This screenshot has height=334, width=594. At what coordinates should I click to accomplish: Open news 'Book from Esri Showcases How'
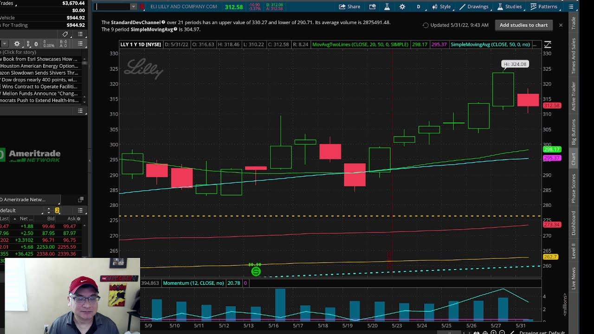click(x=39, y=59)
